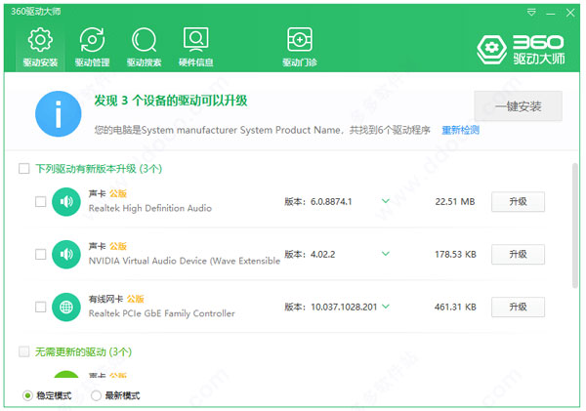This screenshot has width=586, height=411.
Task: Click the 178.53 KB size text
Action: 455,255
